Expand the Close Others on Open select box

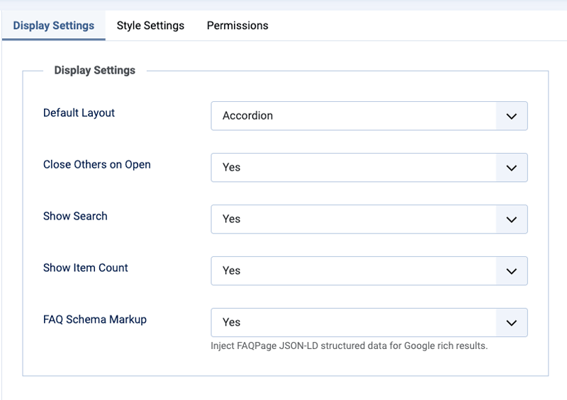(x=353, y=168)
